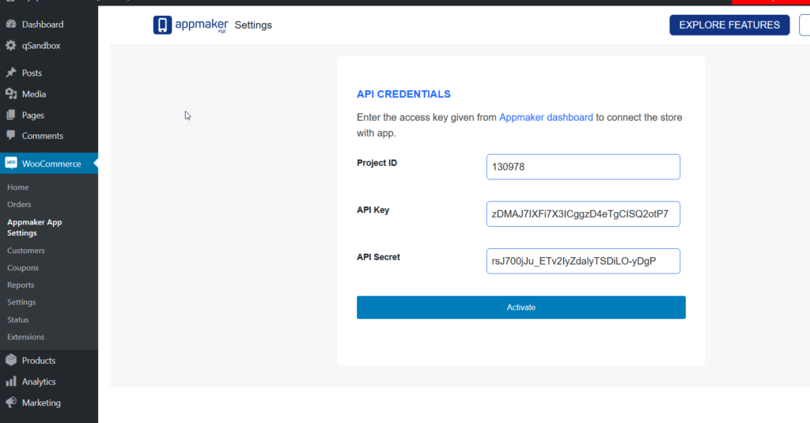Follow the Appmaker dashboard link
Screen dimensions: 810x423
(x=546, y=117)
